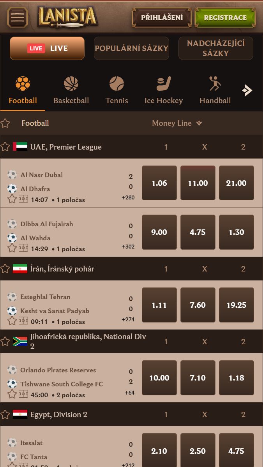Open pitch view for Esteghlal Tehran match
This screenshot has height=467, width=263.
point(23,321)
